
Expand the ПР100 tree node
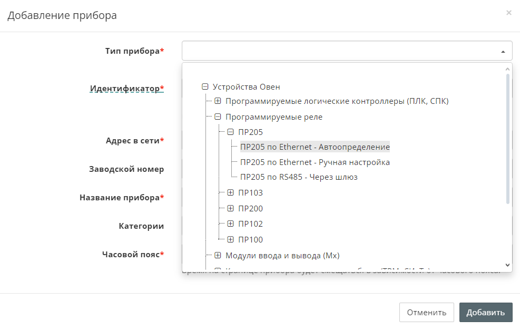point(230,239)
